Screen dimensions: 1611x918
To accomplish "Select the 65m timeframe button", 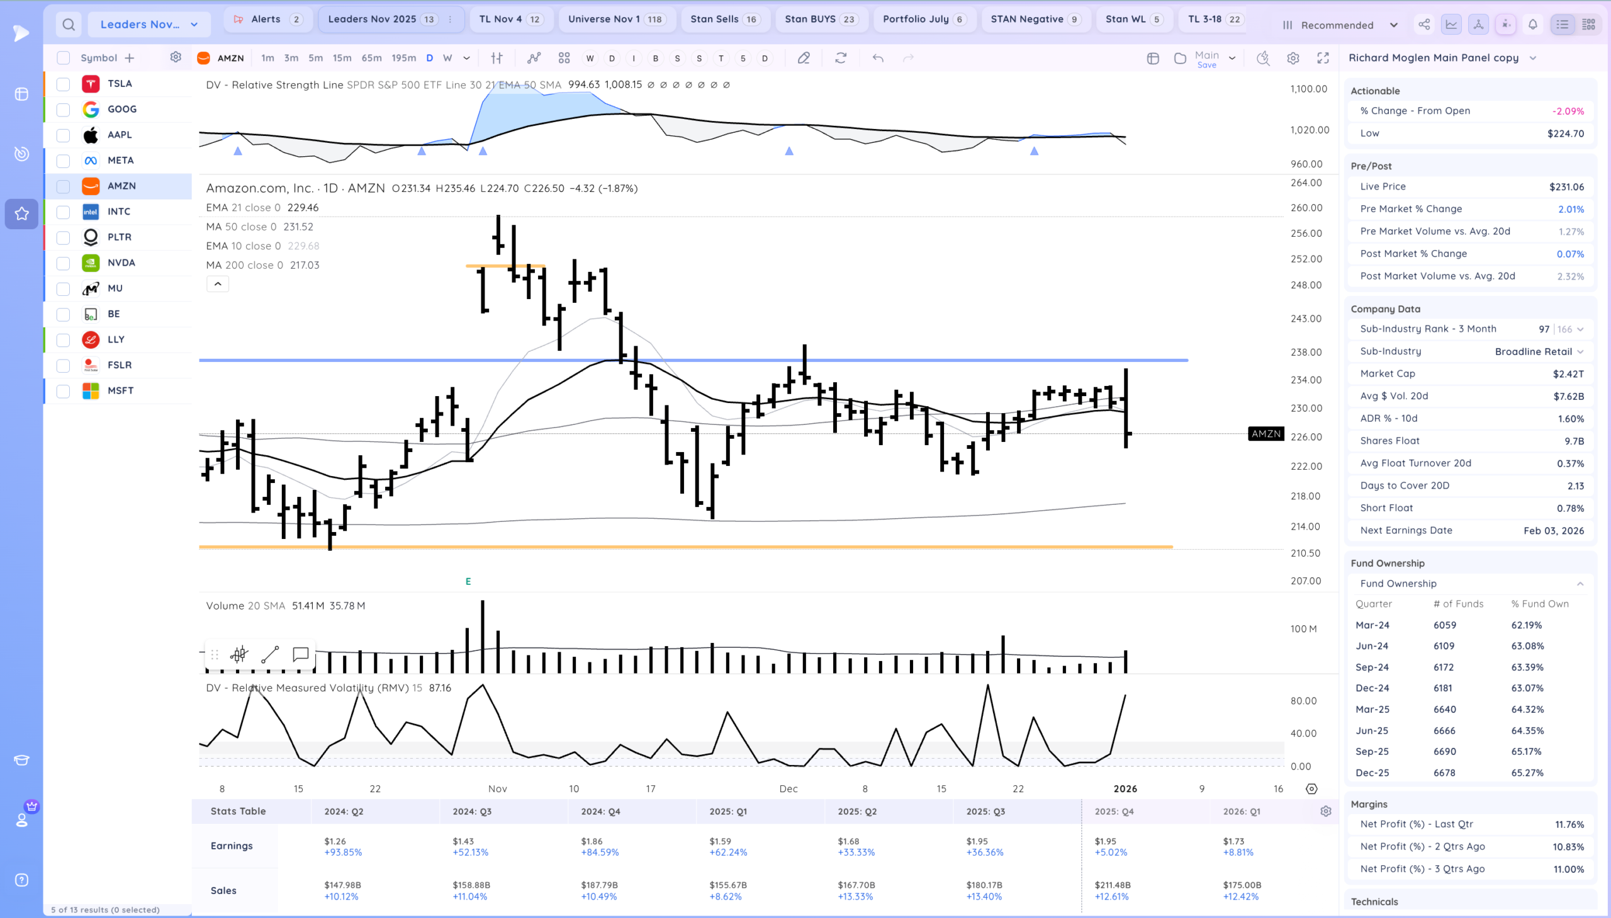I will click(x=371, y=58).
